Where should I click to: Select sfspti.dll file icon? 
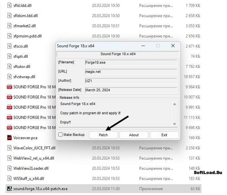point(9,56)
